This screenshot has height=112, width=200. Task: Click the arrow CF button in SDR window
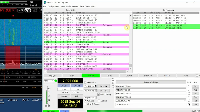point(21,10)
